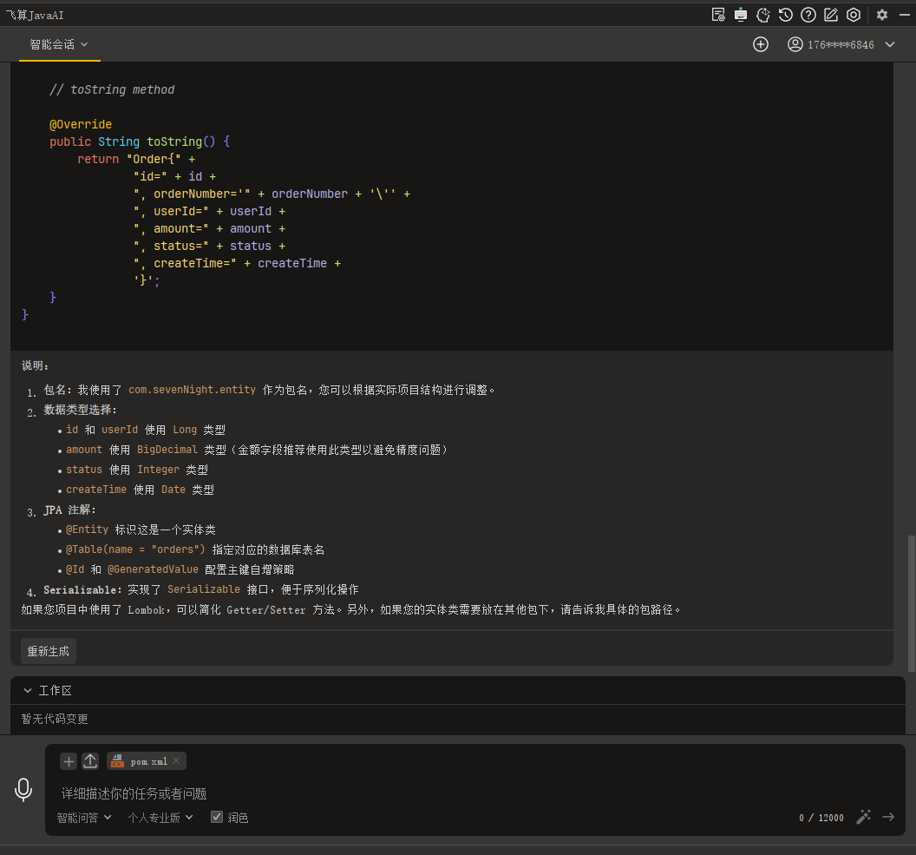The image size is (916, 855).
Task: Collapse the 工作区 section
Action: 28,690
